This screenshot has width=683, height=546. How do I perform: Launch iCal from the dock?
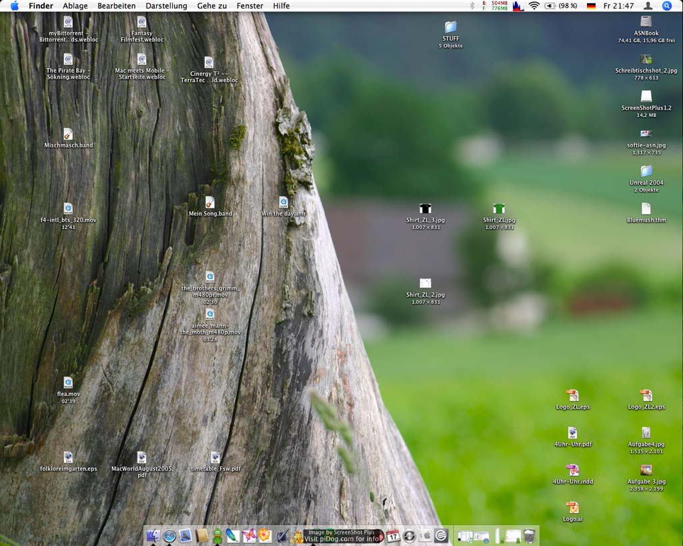[x=393, y=535]
